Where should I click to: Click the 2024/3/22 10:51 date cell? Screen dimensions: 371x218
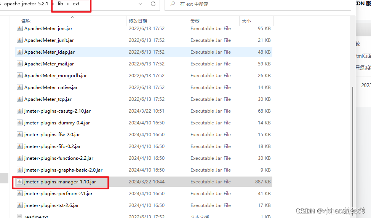click(x=147, y=111)
